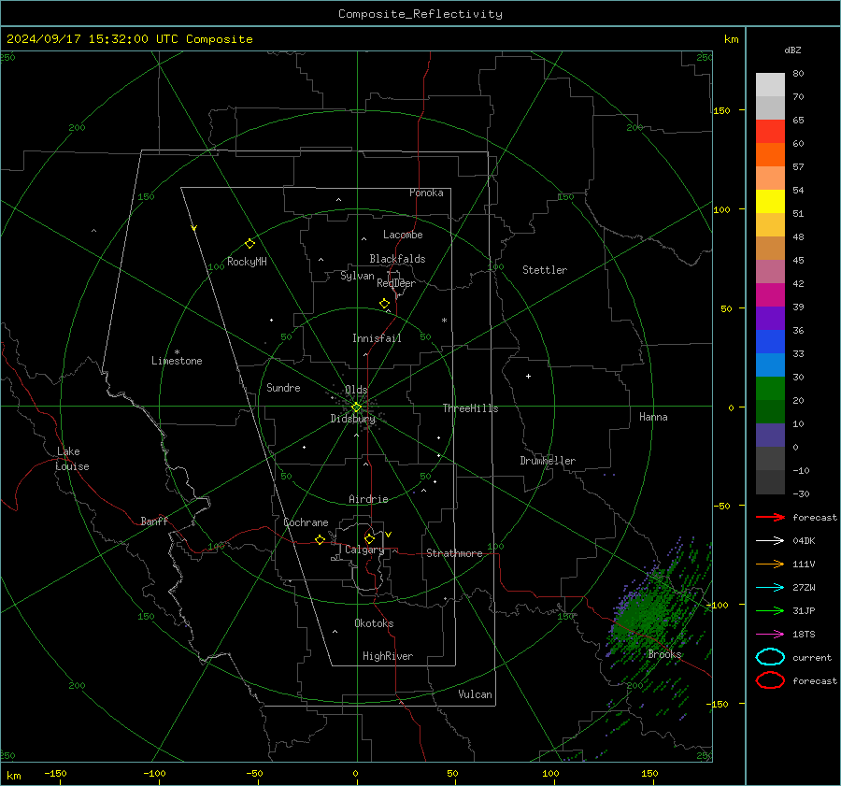Click the Vulcan city label
841x786 pixels.
point(475,694)
